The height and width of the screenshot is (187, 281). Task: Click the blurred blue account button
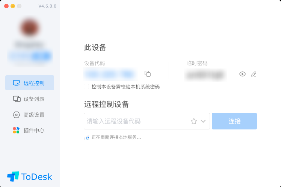(30, 56)
